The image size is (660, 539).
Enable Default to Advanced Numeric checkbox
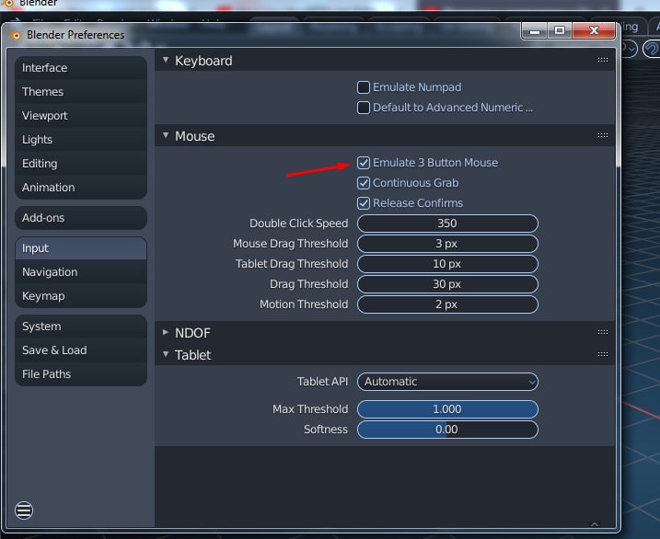364,108
